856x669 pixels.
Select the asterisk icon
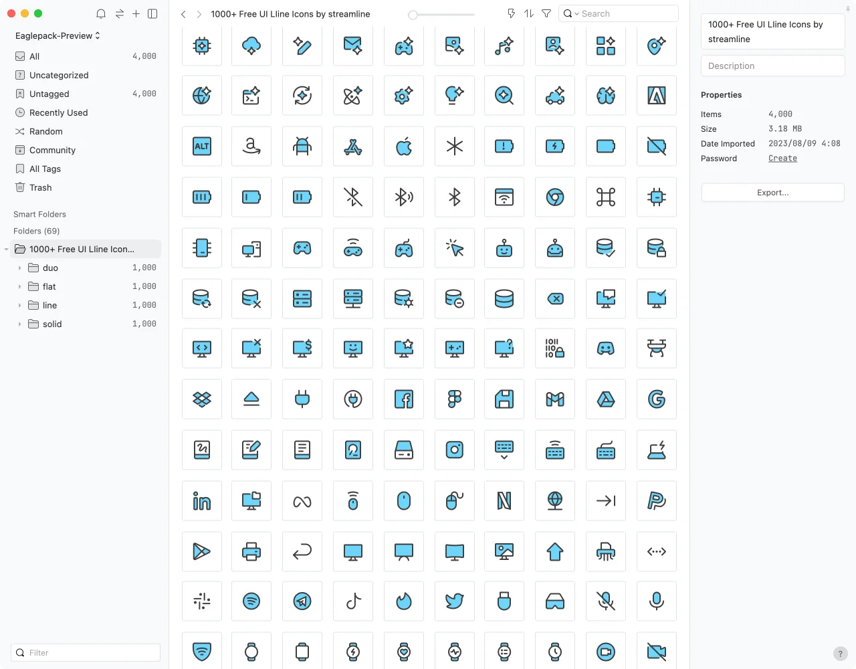[455, 147]
